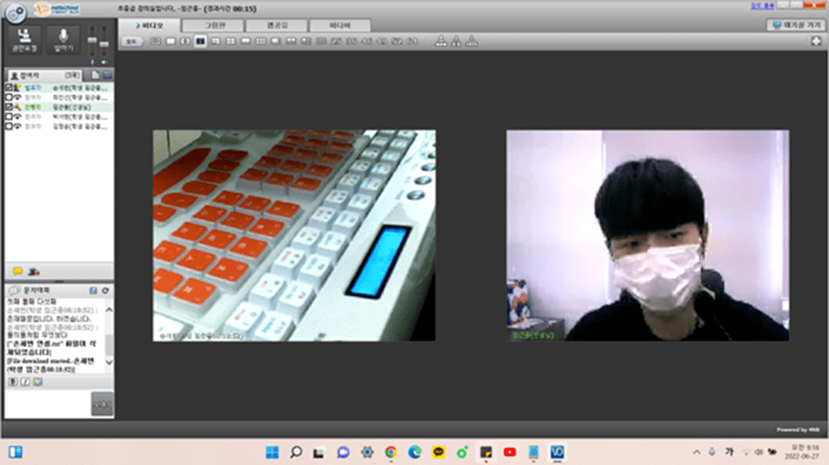Click the send button beside chat input
The image size is (829, 465).
(102, 404)
